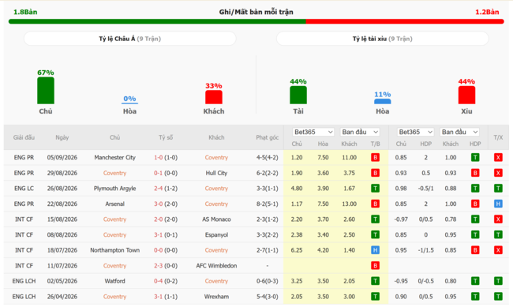This screenshot has width=513, height=307.
Task: Click red Xỉu 44% bar
Action: [x=466, y=95]
